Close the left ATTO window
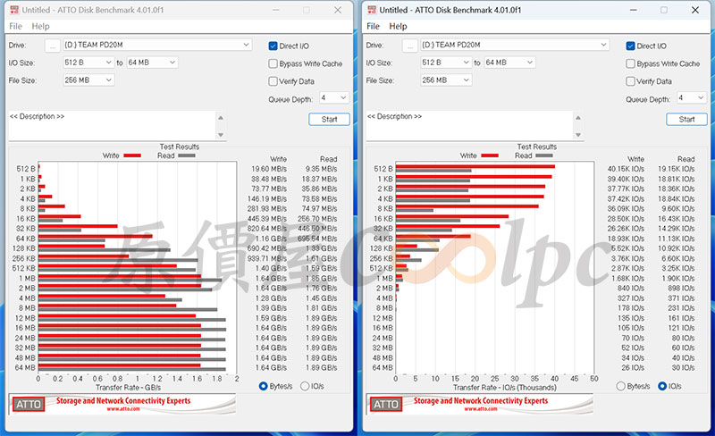715x436 pixels. (338, 10)
